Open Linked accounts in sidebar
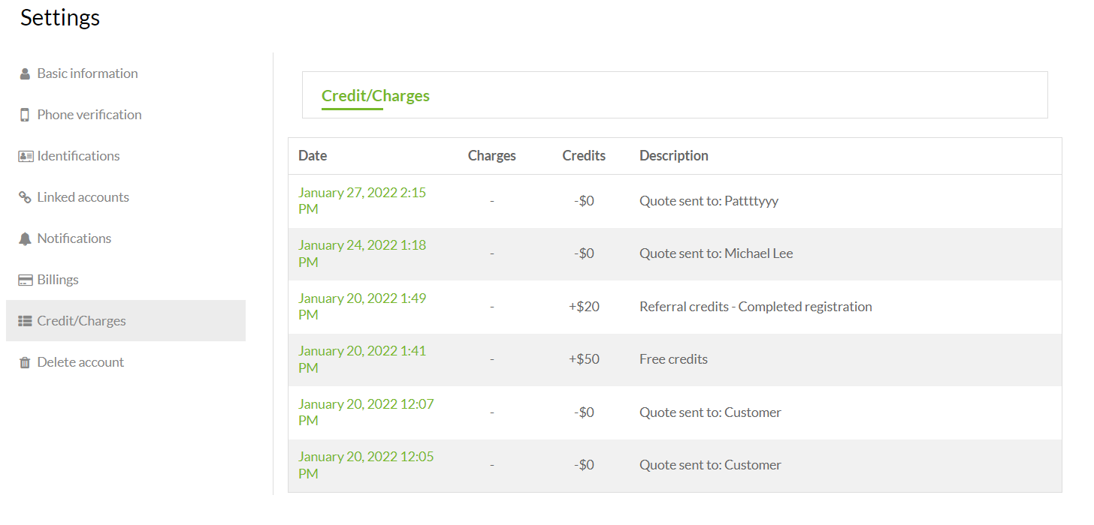Viewport: 1094px width, 525px height. 83,197
